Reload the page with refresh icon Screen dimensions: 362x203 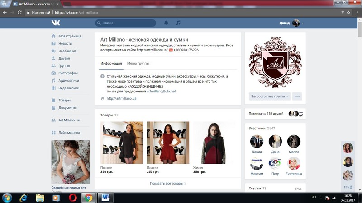point(19,13)
